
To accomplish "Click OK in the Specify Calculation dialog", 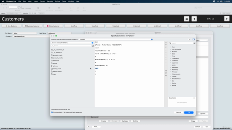I will [189, 112].
